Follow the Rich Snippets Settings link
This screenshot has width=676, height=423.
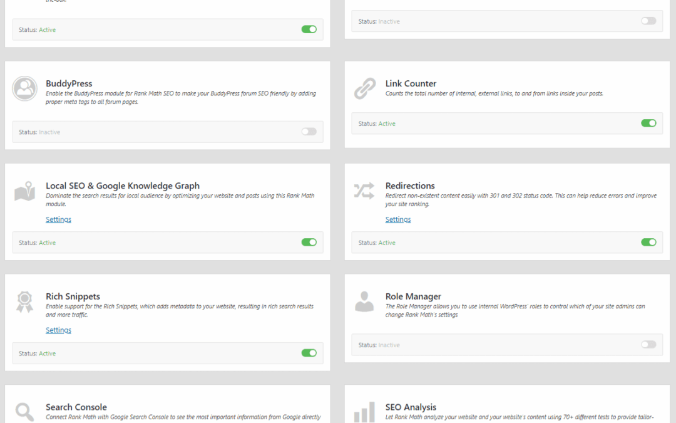(59, 330)
